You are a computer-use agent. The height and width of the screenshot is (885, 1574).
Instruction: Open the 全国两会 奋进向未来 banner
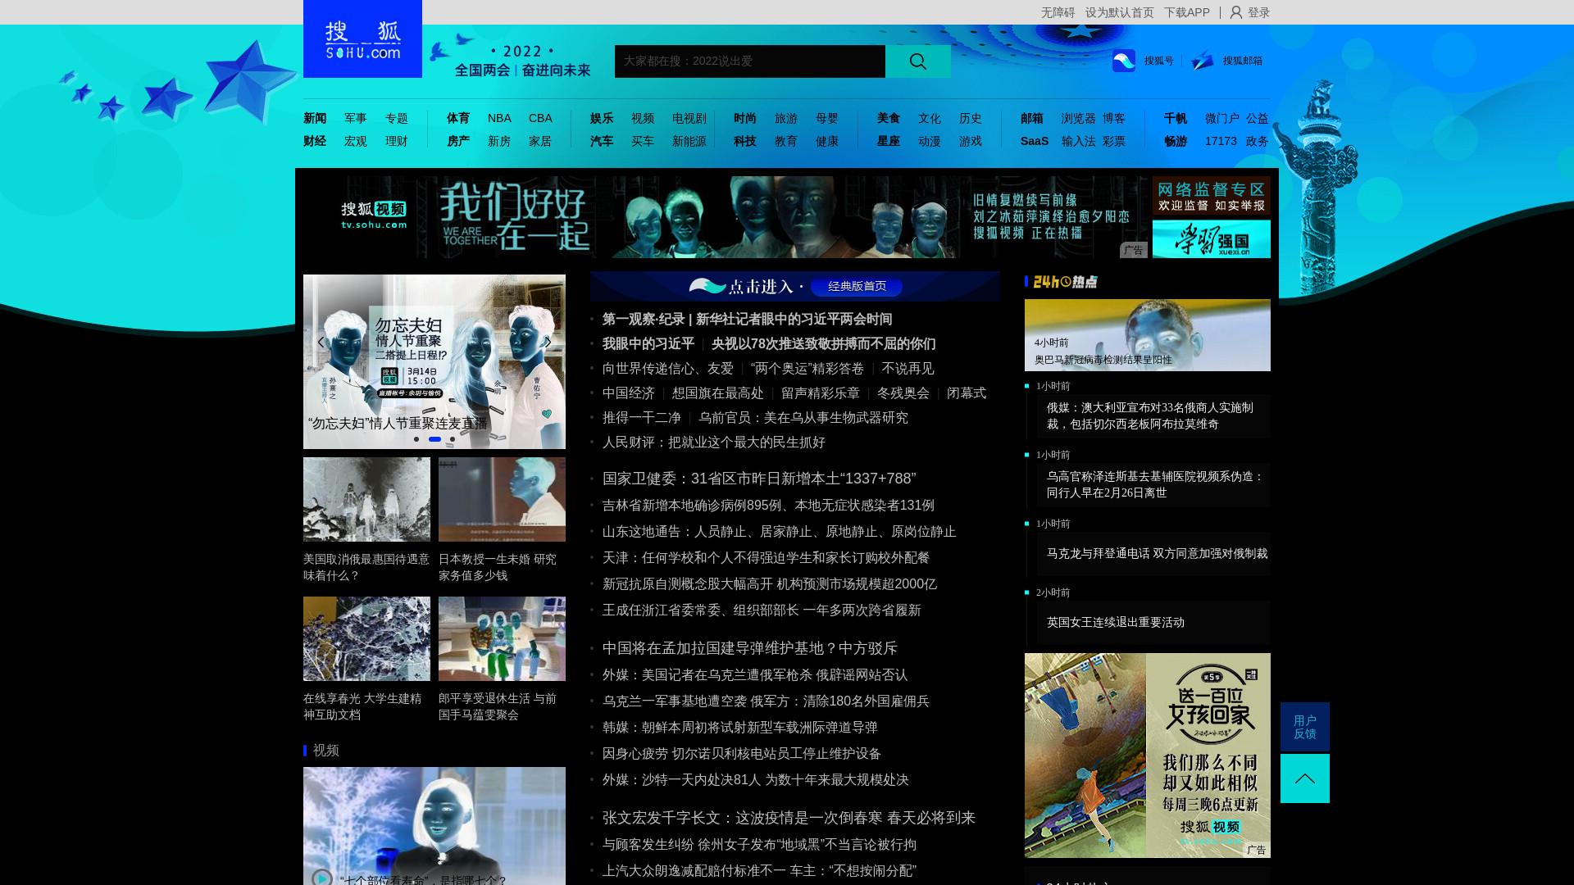point(522,61)
